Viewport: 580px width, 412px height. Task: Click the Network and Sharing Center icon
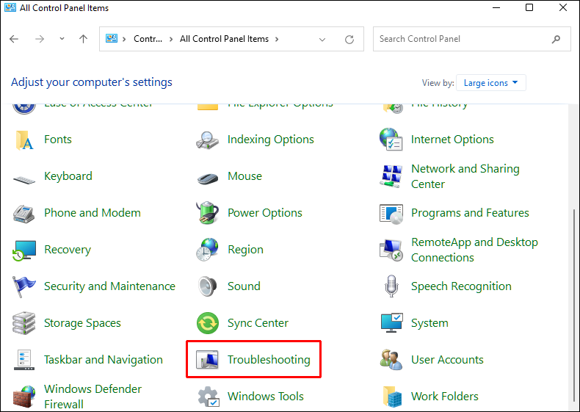(391, 176)
